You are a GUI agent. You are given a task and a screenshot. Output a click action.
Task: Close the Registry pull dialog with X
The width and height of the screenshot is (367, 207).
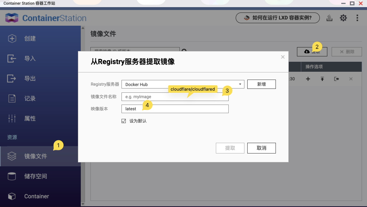pos(283,57)
